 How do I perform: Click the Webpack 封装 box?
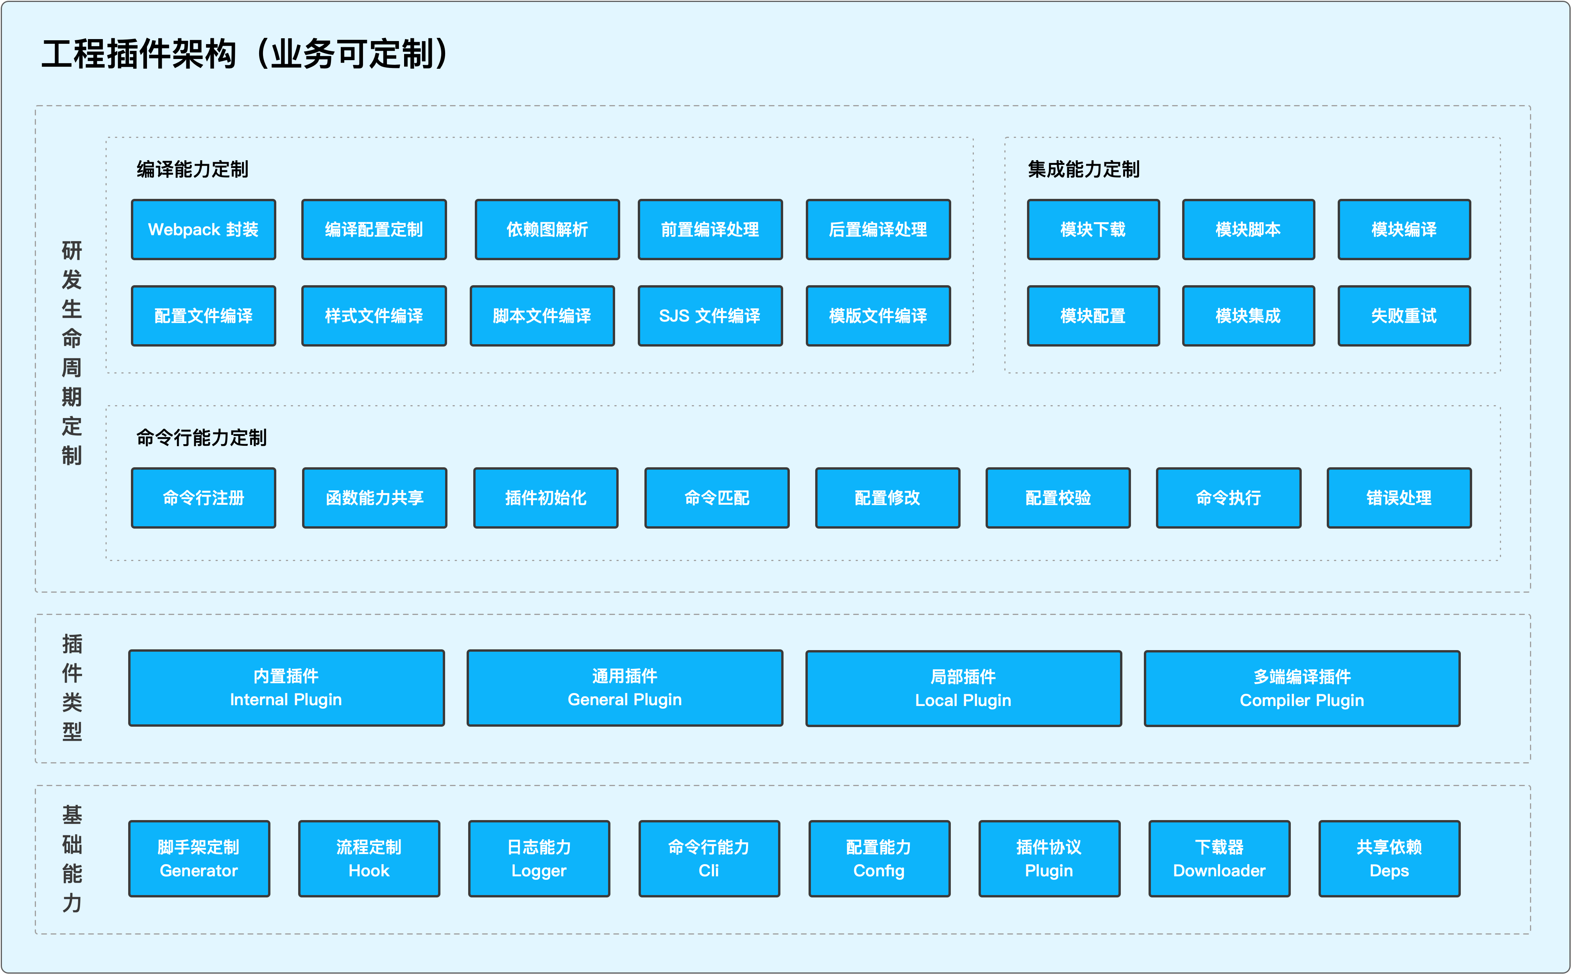[203, 229]
